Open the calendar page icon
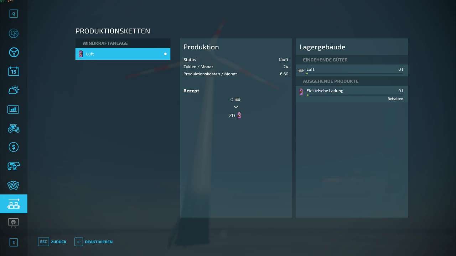Screen dimensions: 456x256 14,71
